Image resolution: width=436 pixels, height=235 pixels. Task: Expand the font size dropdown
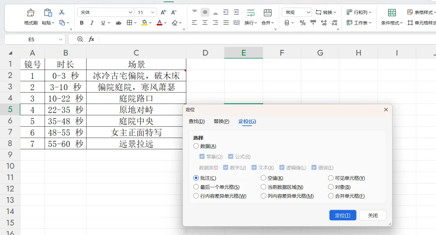[152, 12]
